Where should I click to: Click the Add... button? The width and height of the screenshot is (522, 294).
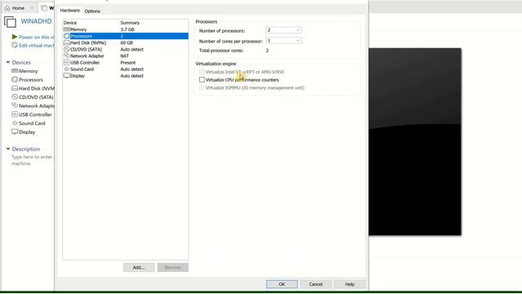pyautogui.click(x=139, y=267)
